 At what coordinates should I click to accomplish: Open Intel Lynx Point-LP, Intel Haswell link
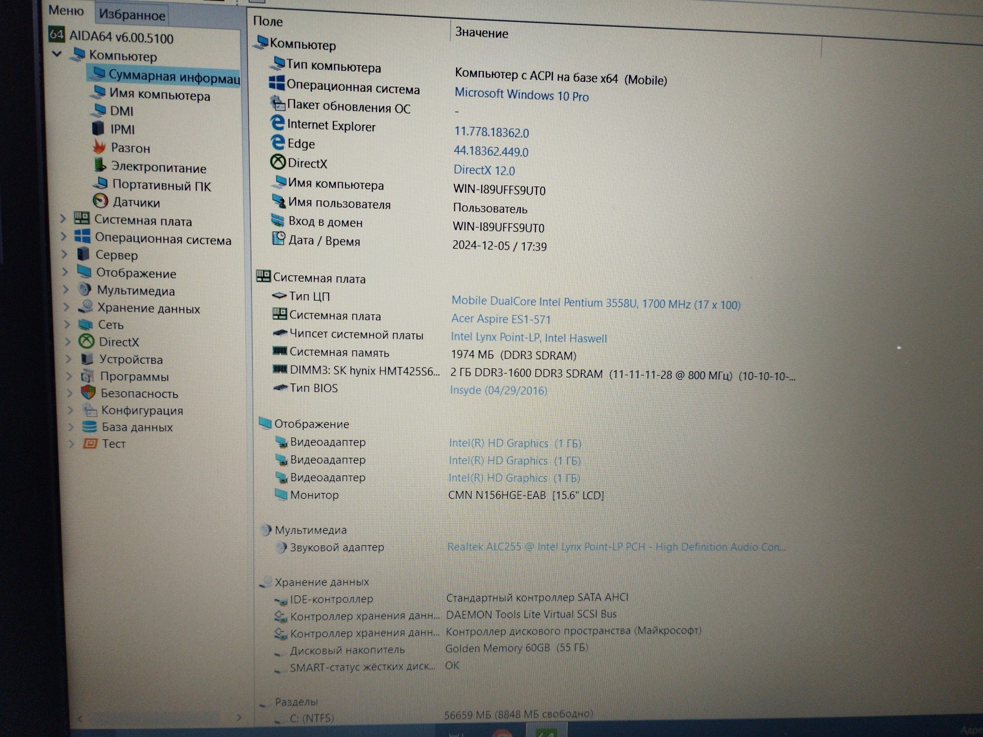[x=529, y=338]
